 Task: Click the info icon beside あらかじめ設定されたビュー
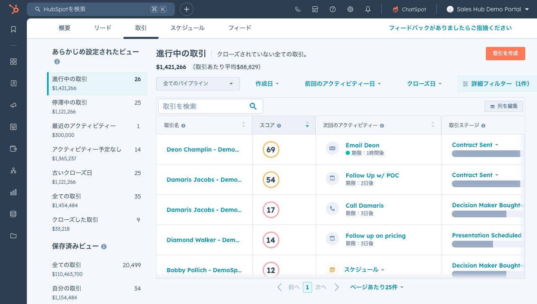point(57,62)
